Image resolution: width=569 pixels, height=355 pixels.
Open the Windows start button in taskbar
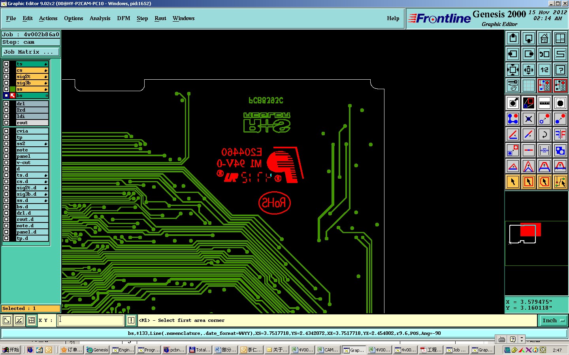[11, 350]
